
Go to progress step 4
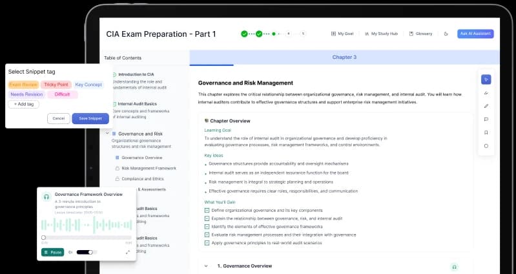click(288, 34)
